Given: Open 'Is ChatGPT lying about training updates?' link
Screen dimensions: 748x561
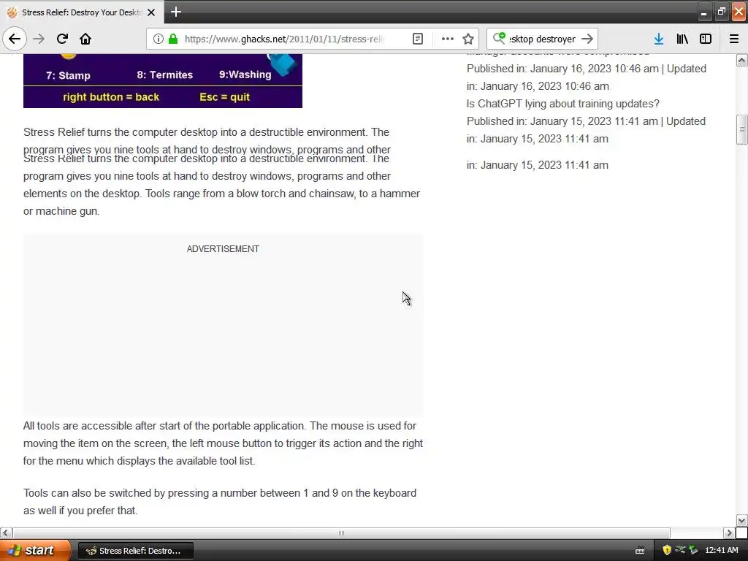Looking at the screenshot, I should (x=563, y=104).
